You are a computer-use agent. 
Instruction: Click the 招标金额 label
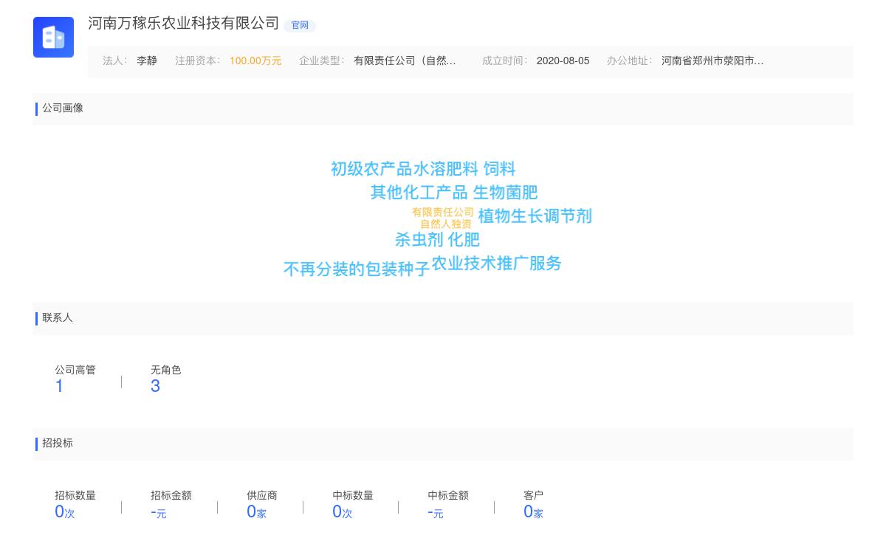coord(171,496)
